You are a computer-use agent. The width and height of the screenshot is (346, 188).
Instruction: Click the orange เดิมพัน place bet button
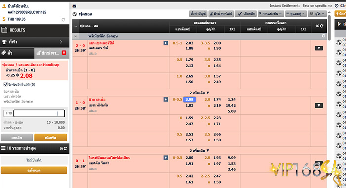[50, 137]
